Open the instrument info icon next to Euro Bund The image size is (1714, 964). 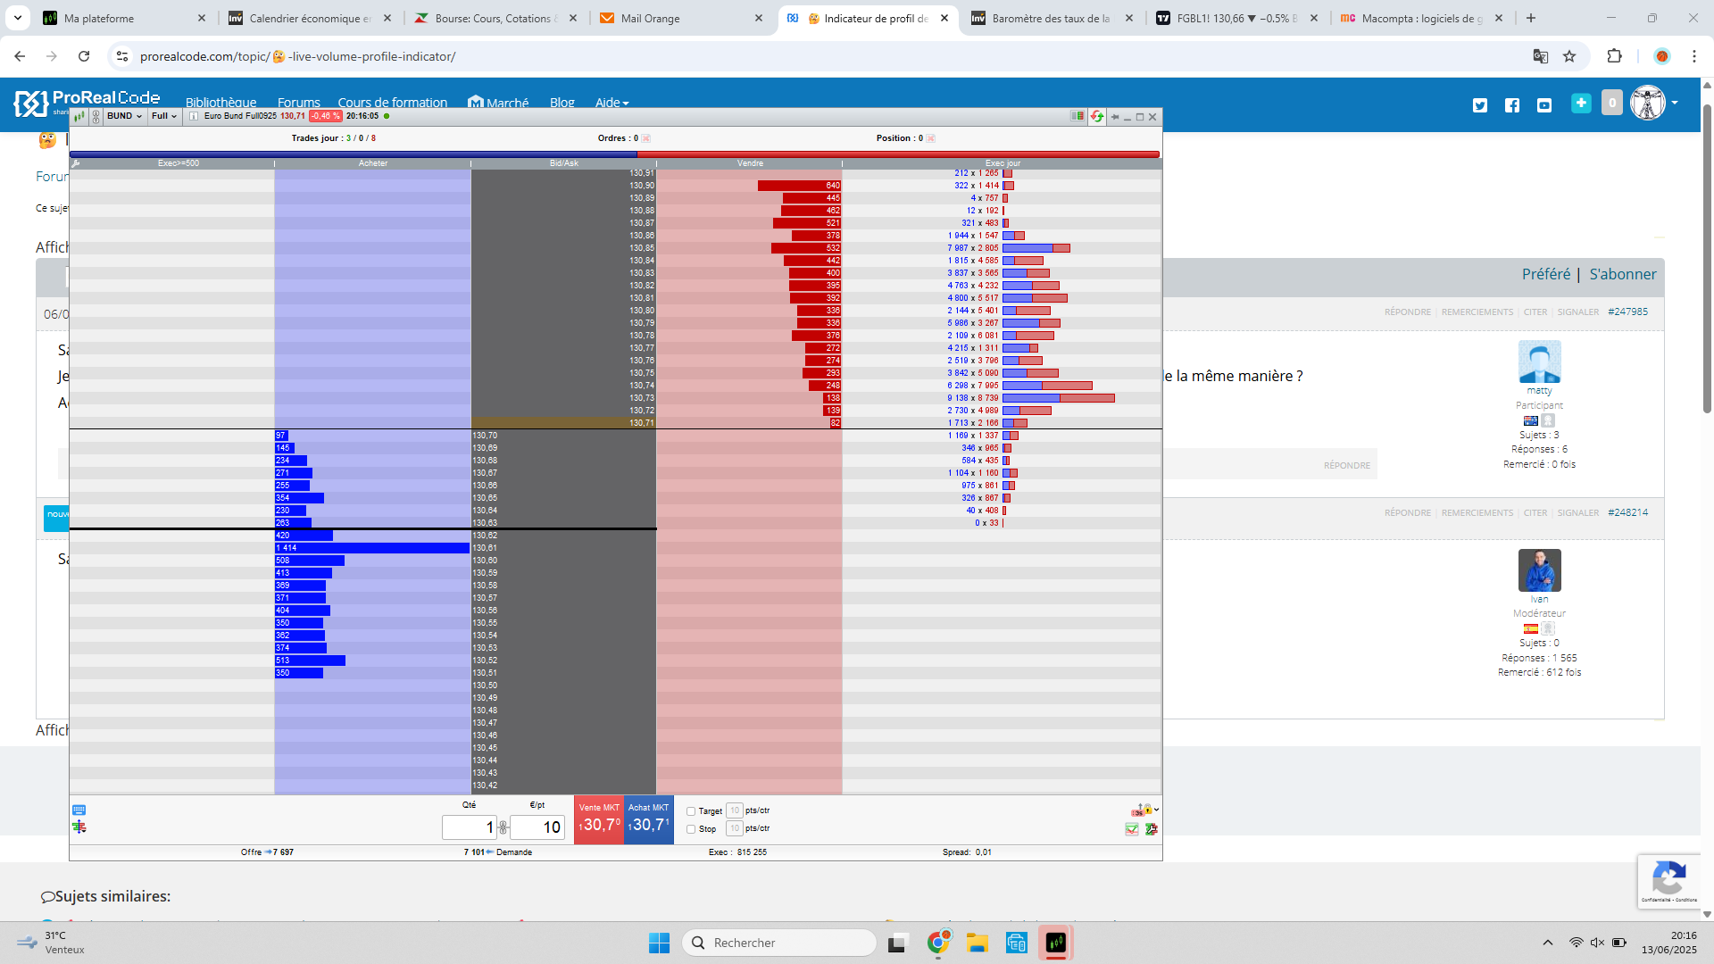coord(194,116)
